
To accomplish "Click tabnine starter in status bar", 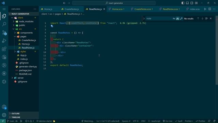I will pyautogui.click(x=46, y=121).
